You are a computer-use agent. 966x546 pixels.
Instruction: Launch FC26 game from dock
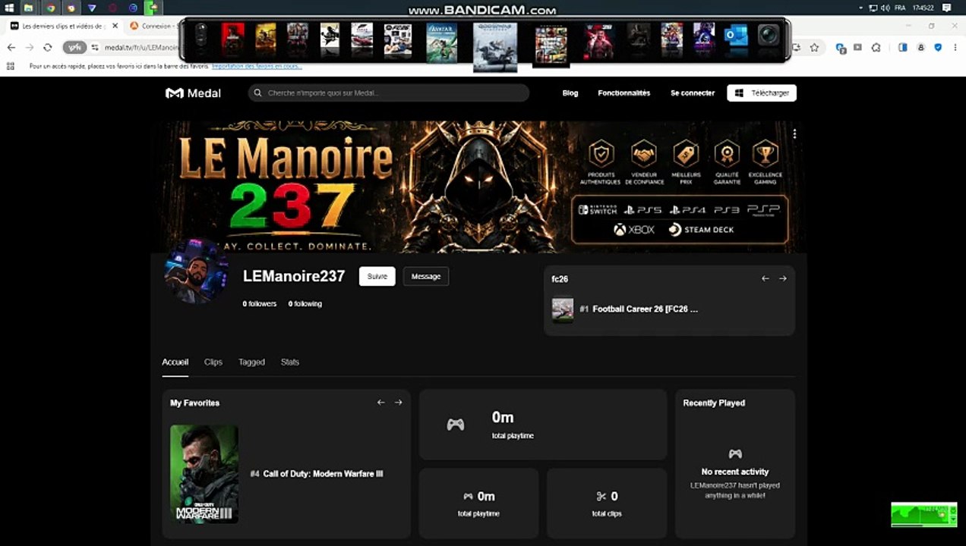(398, 41)
